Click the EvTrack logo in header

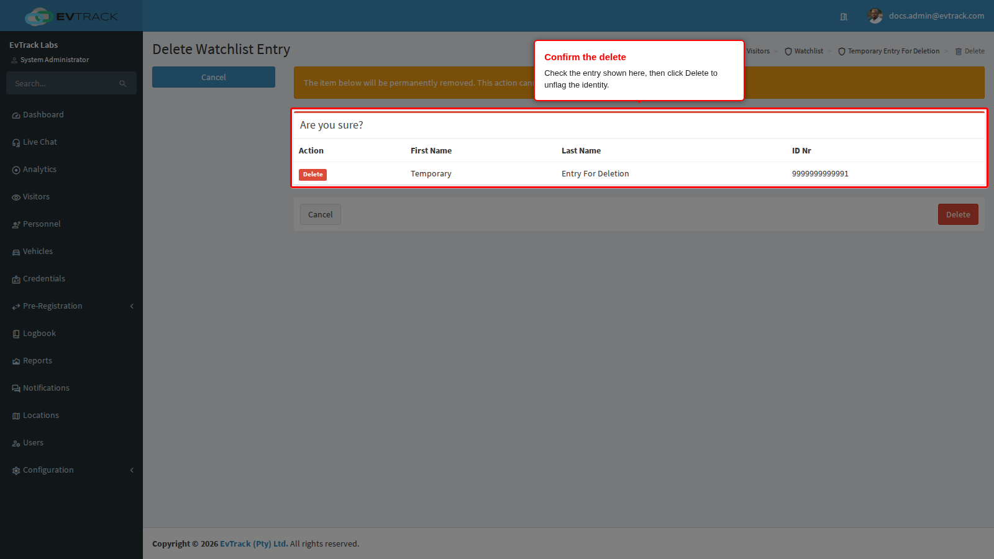(x=71, y=16)
